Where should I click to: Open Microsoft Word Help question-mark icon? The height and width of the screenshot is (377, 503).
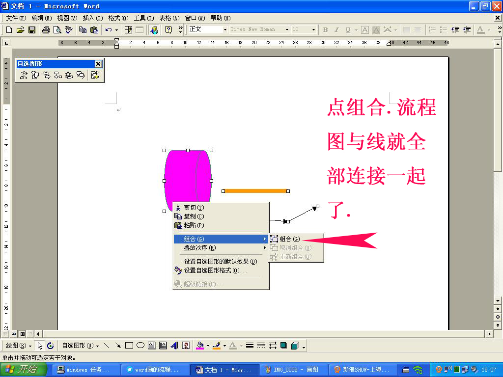(x=168, y=30)
